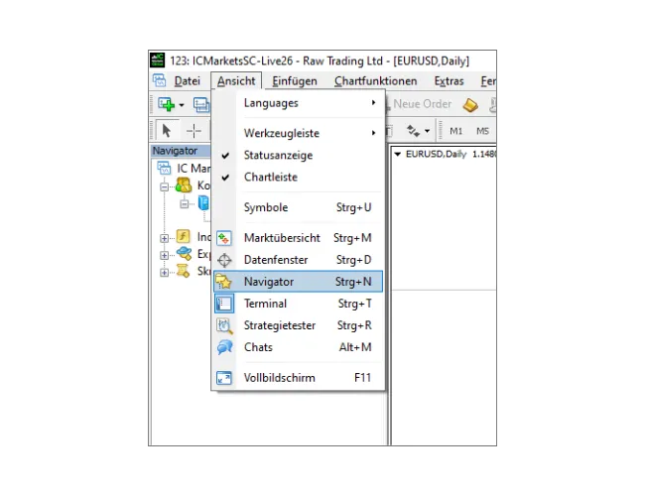645x496 pixels.
Task: Close the open Ansicht menu header
Action: [236, 81]
